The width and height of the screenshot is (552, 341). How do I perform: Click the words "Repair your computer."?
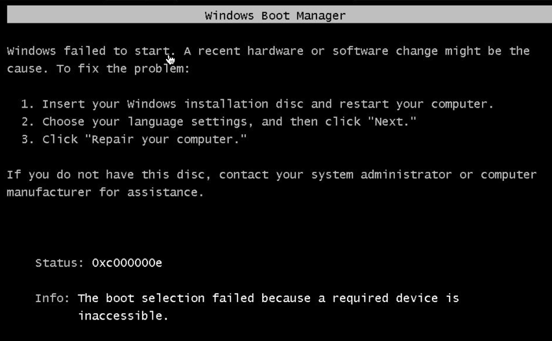[x=166, y=139]
